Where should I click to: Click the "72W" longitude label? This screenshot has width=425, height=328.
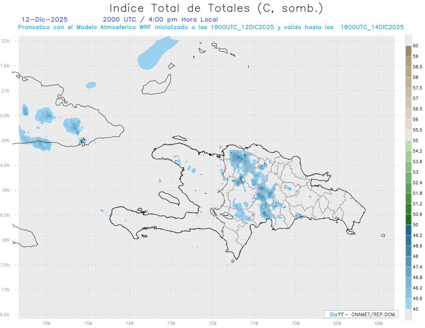212,323
